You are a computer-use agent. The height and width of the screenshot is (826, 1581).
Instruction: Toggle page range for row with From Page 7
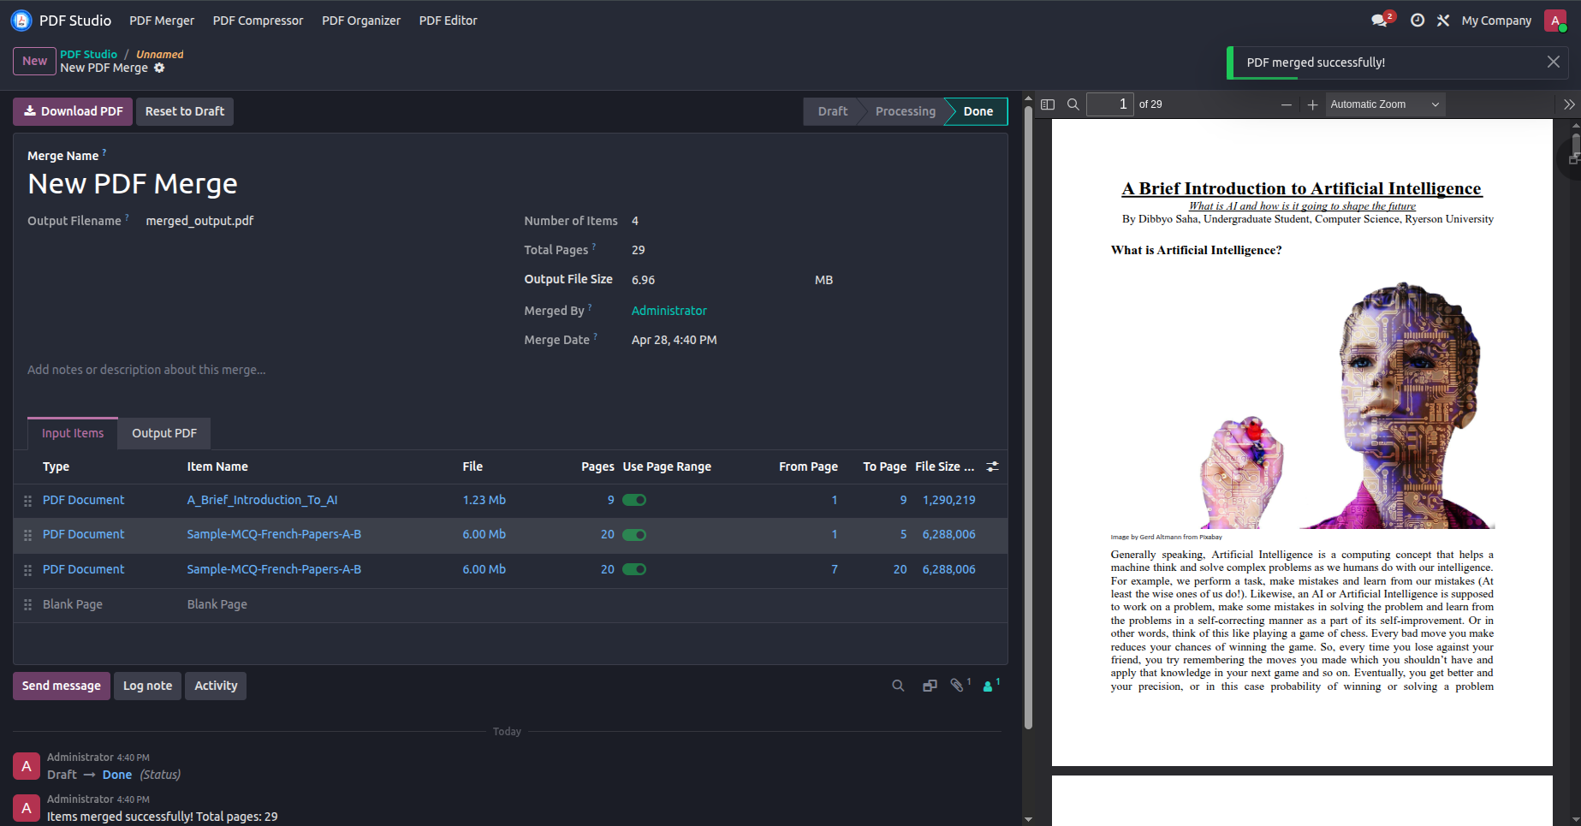tap(634, 569)
